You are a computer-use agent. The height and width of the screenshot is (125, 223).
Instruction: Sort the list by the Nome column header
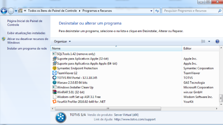click(116, 48)
